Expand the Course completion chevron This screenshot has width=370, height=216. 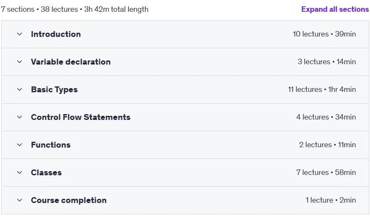[20, 200]
